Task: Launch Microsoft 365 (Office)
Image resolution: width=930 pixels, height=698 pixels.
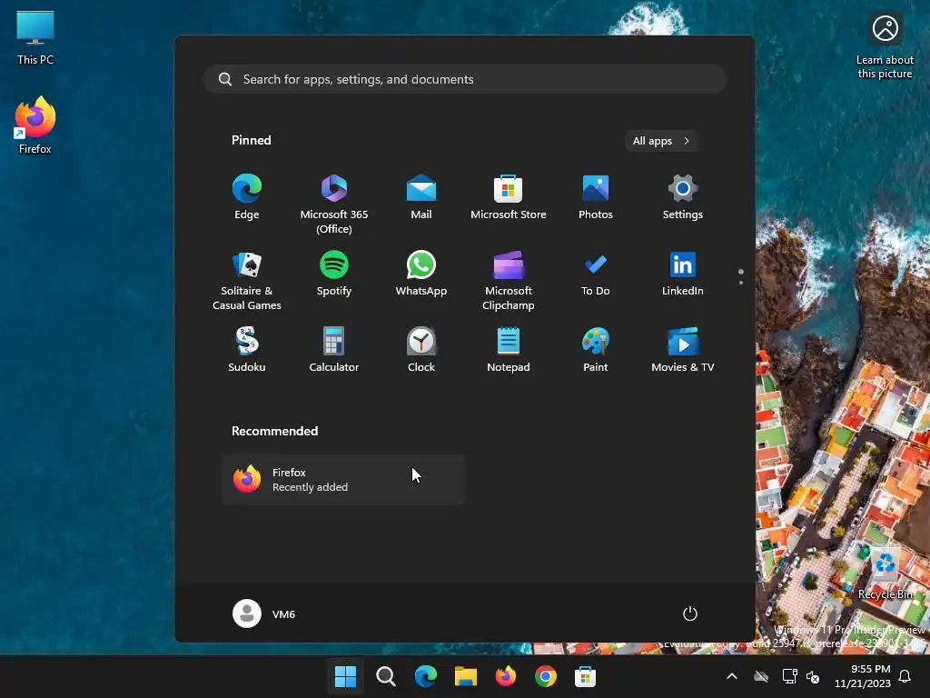Action: point(334,204)
